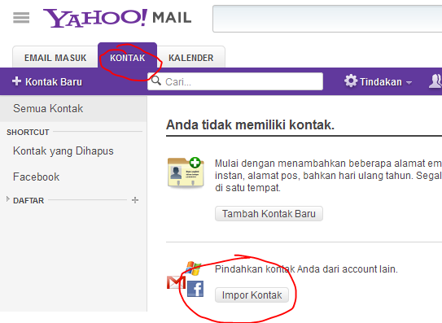Click the Impor Kontak button
The width and height of the screenshot is (442, 323).
click(252, 295)
